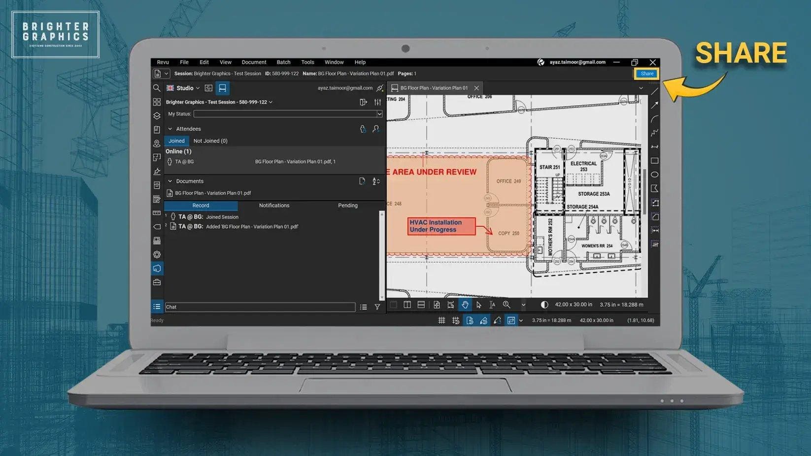The image size is (811, 456).
Task: Open the Thumbnails panel icon
Action: coord(157,102)
